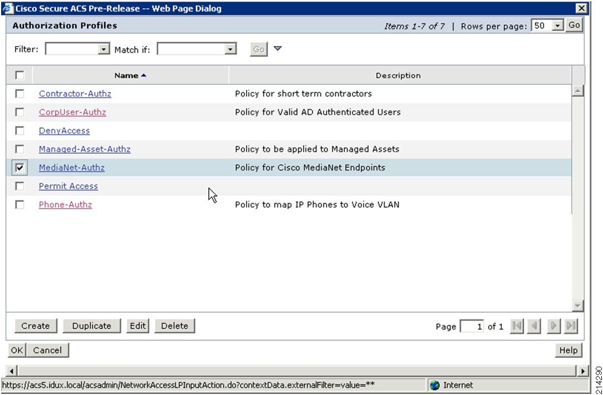Select 'Policy to map IP Phones to Voice VLAN'
Screen dimensions: 603x395
[317, 204]
